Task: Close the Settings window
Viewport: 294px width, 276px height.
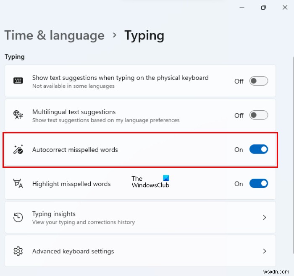Action: coord(285,7)
